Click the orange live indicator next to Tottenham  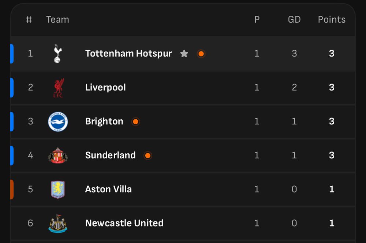point(201,54)
